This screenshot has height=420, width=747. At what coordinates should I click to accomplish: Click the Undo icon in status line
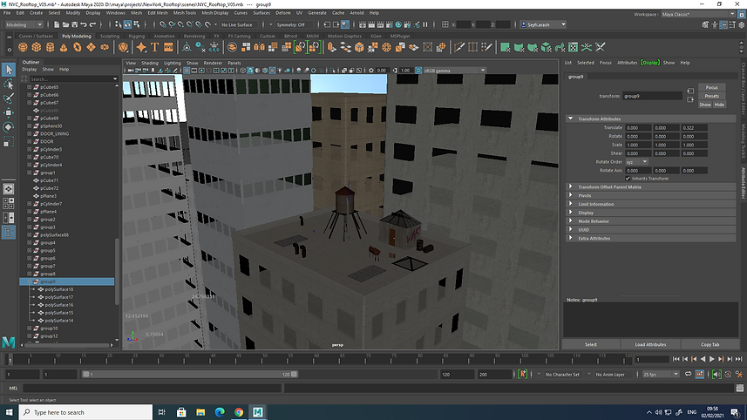[84, 24]
